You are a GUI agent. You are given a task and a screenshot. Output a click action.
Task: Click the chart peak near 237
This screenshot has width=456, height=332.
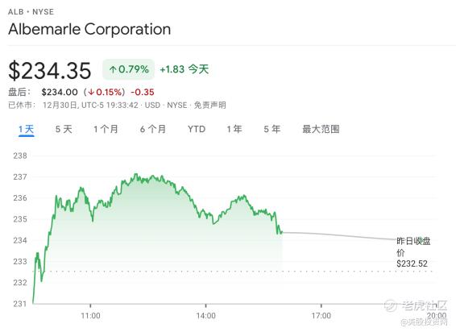tap(135, 174)
